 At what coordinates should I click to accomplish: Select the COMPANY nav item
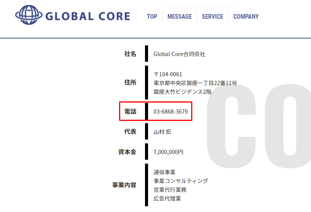pos(246,17)
